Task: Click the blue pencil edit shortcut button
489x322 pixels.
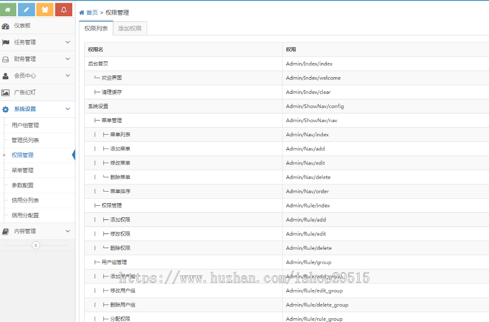Action: (26, 10)
